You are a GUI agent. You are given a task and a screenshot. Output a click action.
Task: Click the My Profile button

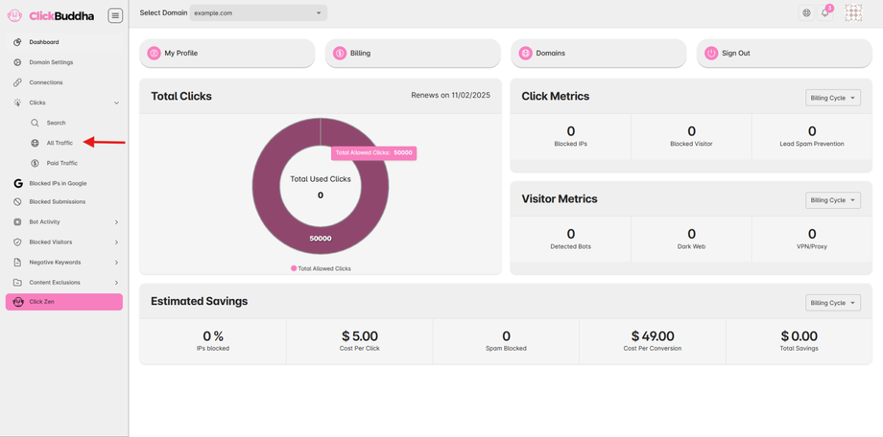[227, 54]
